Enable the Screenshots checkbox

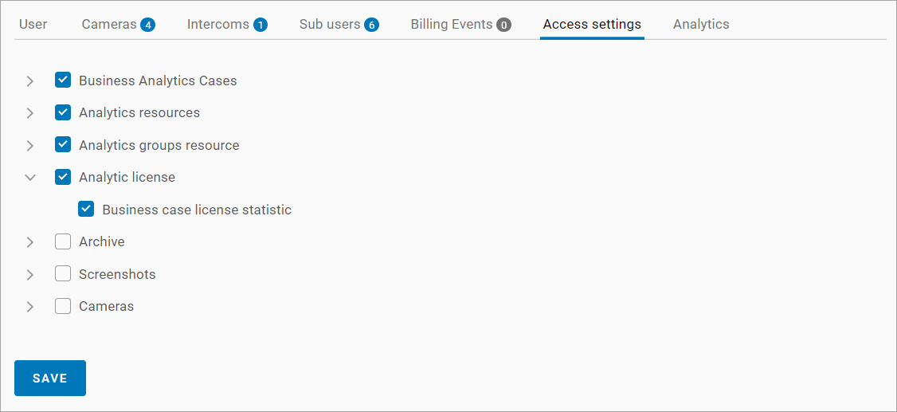tap(63, 274)
